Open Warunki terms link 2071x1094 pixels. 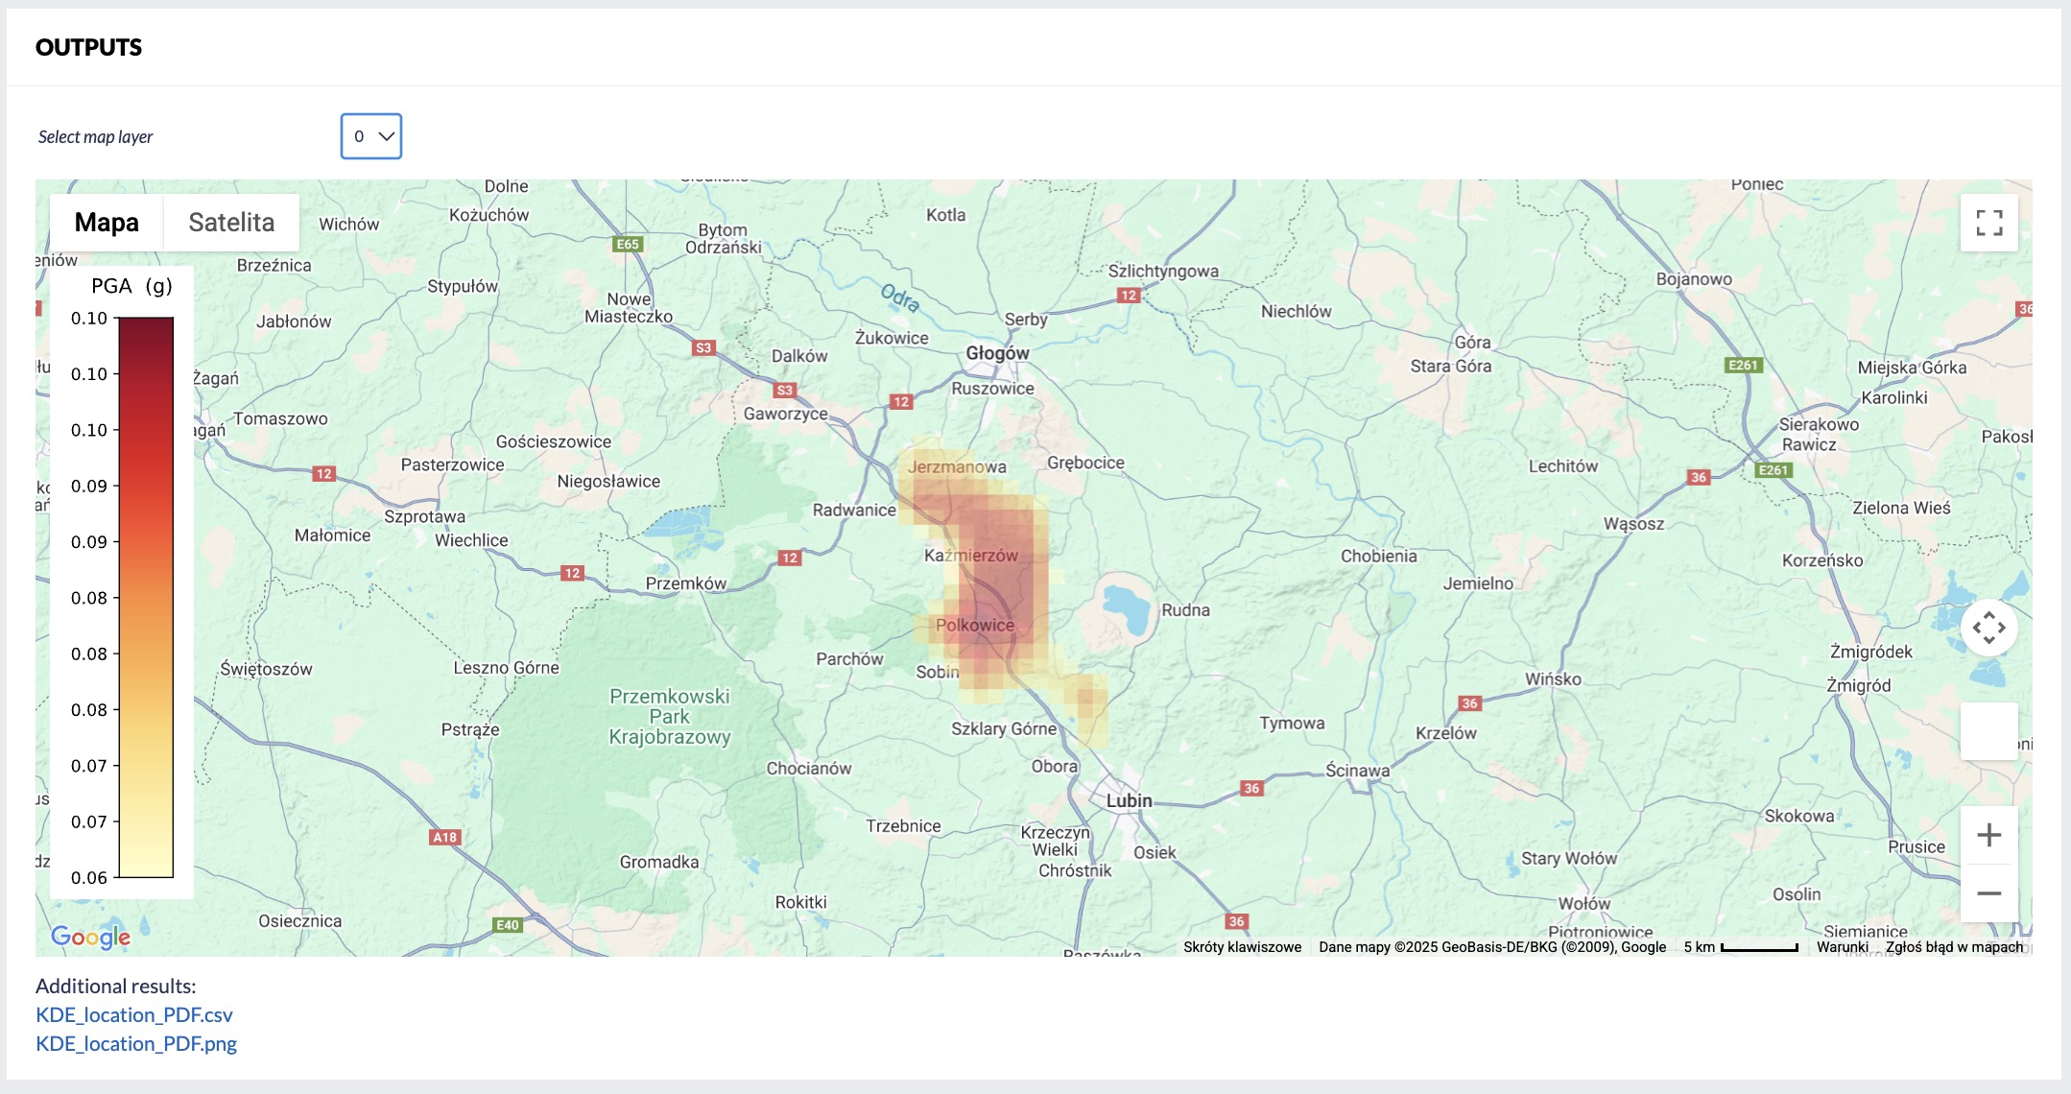pyautogui.click(x=1842, y=947)
